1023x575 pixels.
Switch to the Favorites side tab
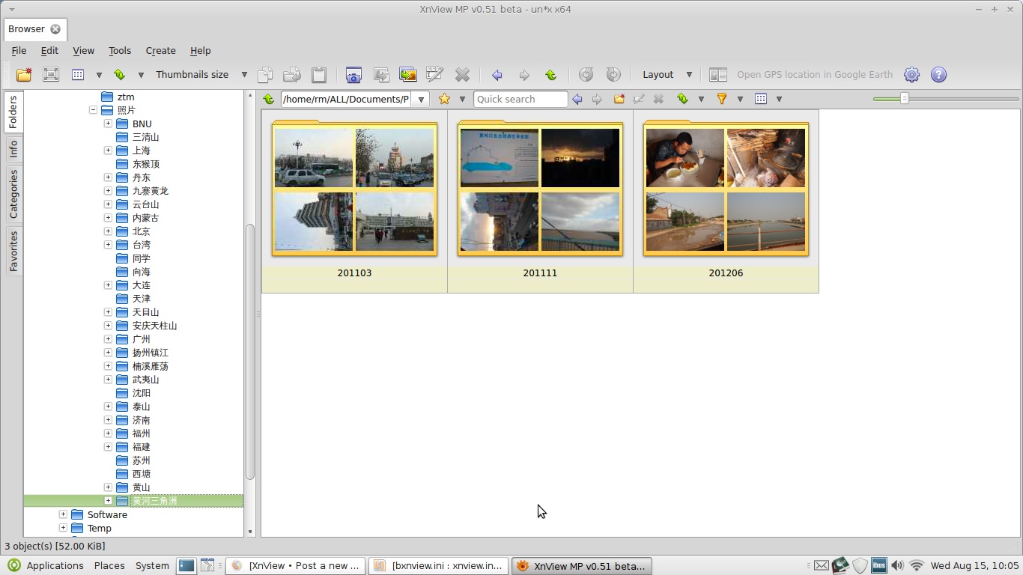click(x=13, y=251)
